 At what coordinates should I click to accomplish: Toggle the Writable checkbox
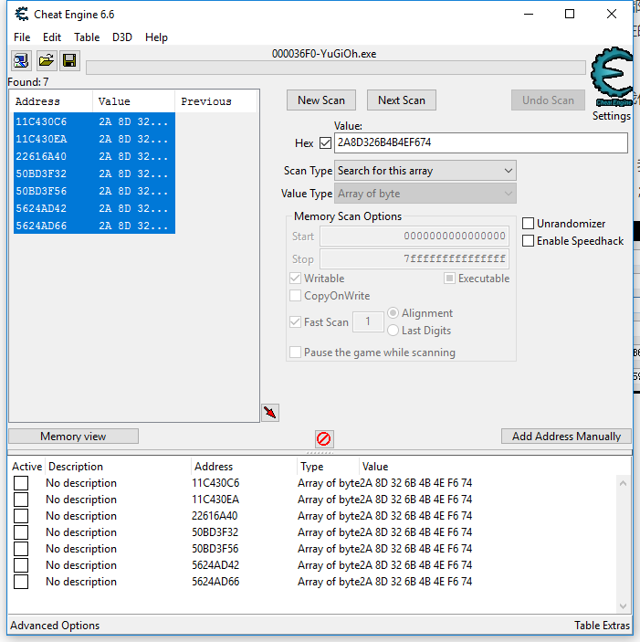295,279
